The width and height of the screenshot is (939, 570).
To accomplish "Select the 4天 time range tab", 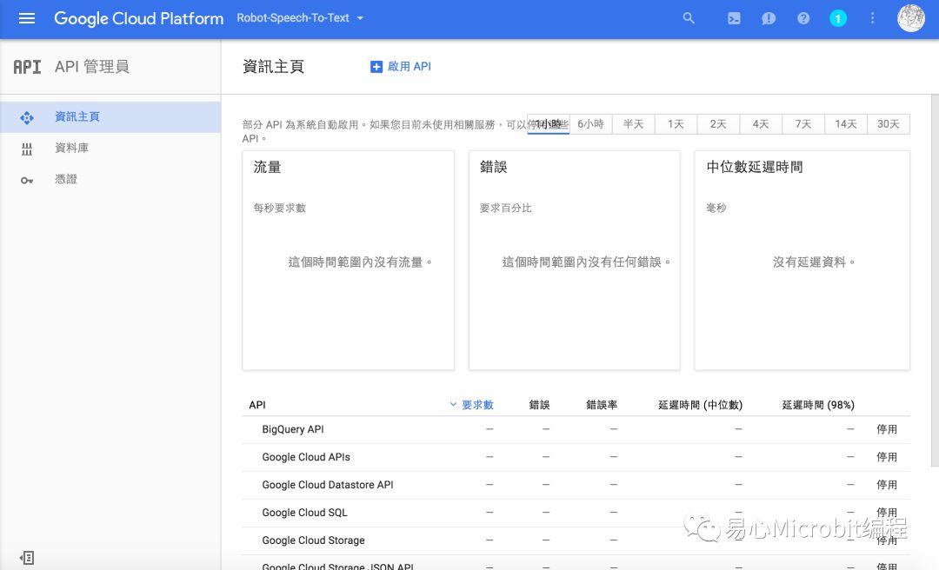I will [761, 124].
